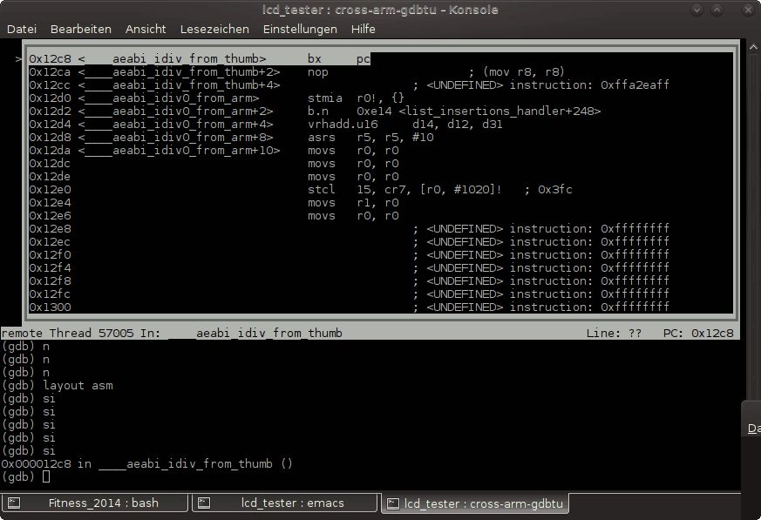
Task: Click 'remote Thread 57005' status text
Action: tap(67, 334)
